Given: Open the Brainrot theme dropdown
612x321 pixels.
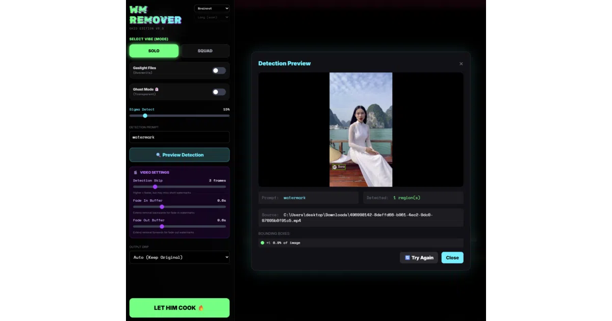Looking at the screenshot, I should click(x=212, y=8).
